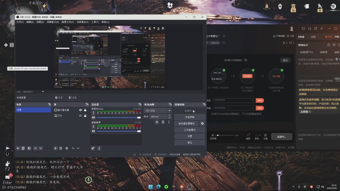
Task: Open 设置 button in OBS controls panel
Action: [190, 136]
